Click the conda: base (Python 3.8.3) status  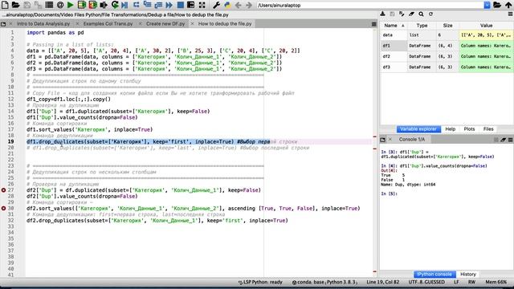tap(324, 282)
